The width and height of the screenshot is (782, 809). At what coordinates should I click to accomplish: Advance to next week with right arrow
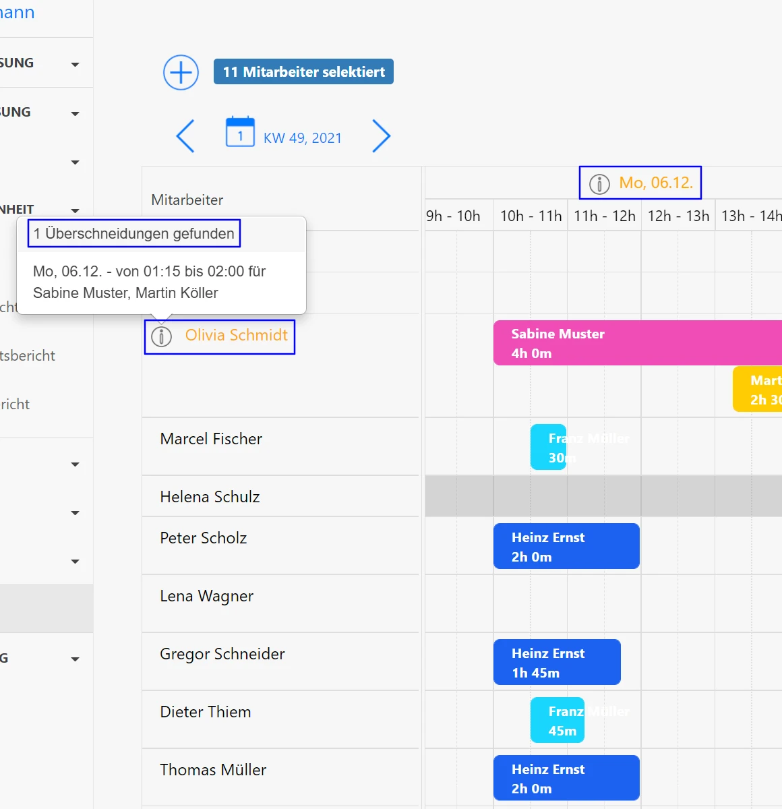pyautogui.click(x=381, y=136)
